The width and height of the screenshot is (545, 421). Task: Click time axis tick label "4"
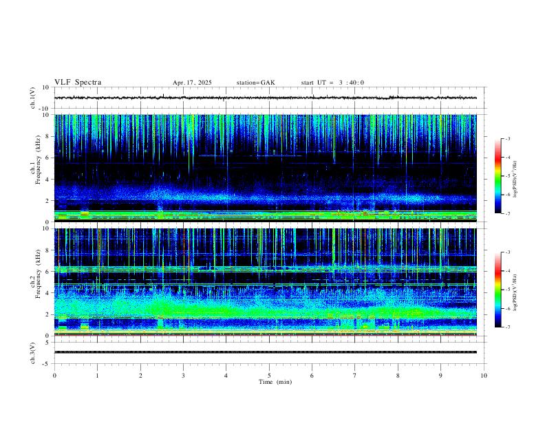pyautogui.click(x=226, y=376)
